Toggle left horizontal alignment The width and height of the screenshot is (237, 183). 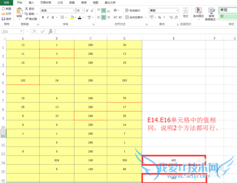[x=99, y=17]
